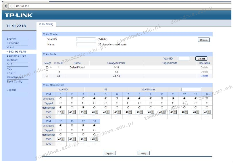Open the System menu
The image size is (233, 163).
11,39
